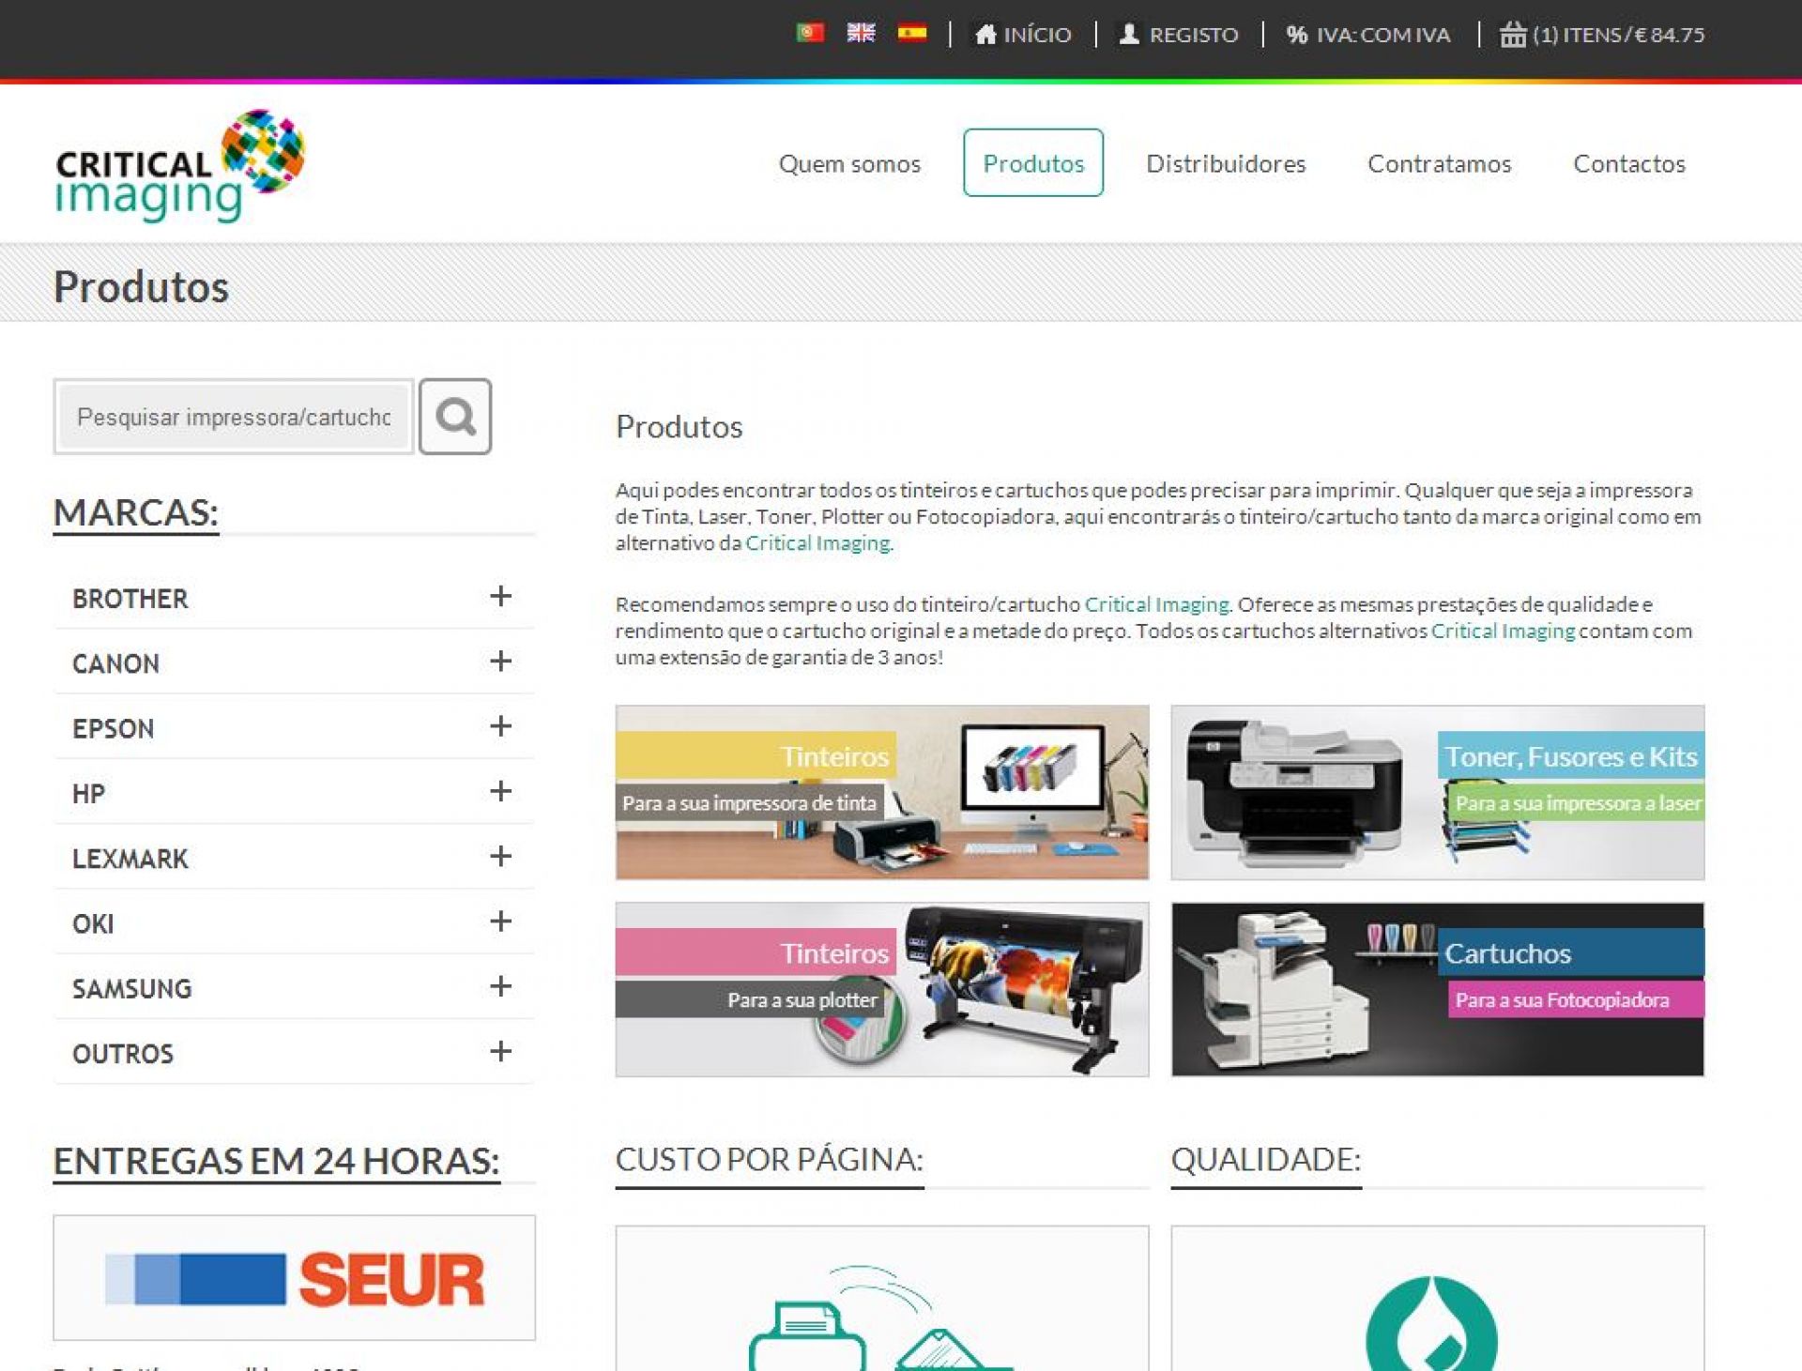Focus the Pesquisar impressora/cartucho search field
Viewport: 1802px width, 1371px height.
coord(234,417)
